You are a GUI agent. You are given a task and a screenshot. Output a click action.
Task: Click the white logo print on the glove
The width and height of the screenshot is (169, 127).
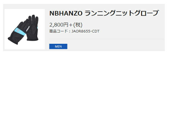point(28,29)
